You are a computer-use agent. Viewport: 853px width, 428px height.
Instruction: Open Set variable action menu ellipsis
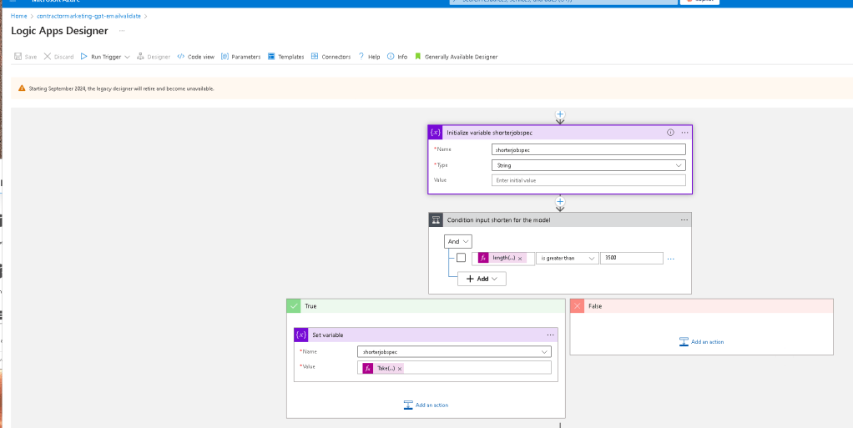point(551,335)
